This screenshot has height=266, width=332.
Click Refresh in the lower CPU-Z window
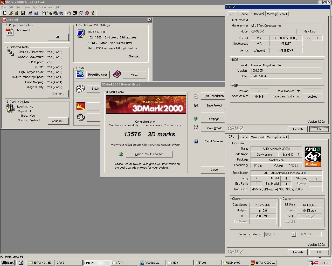pyautogui.click(x=298, y=252)
